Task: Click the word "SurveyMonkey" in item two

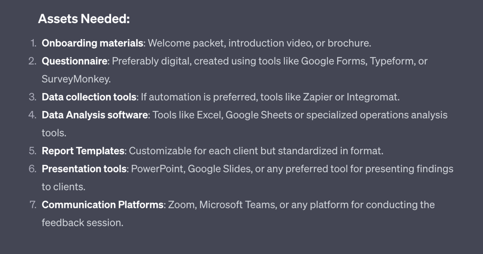Action: click(76, 79)
